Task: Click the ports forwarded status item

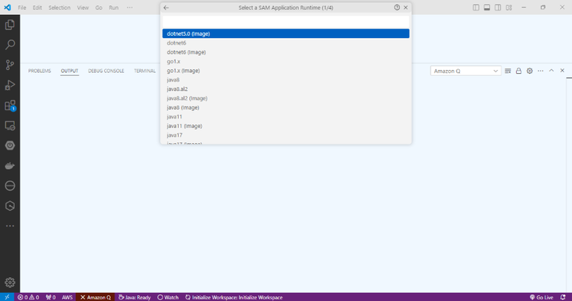Action: point(51,297)
